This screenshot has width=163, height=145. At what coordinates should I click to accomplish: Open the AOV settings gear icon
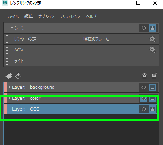click(x=152, y=50)
